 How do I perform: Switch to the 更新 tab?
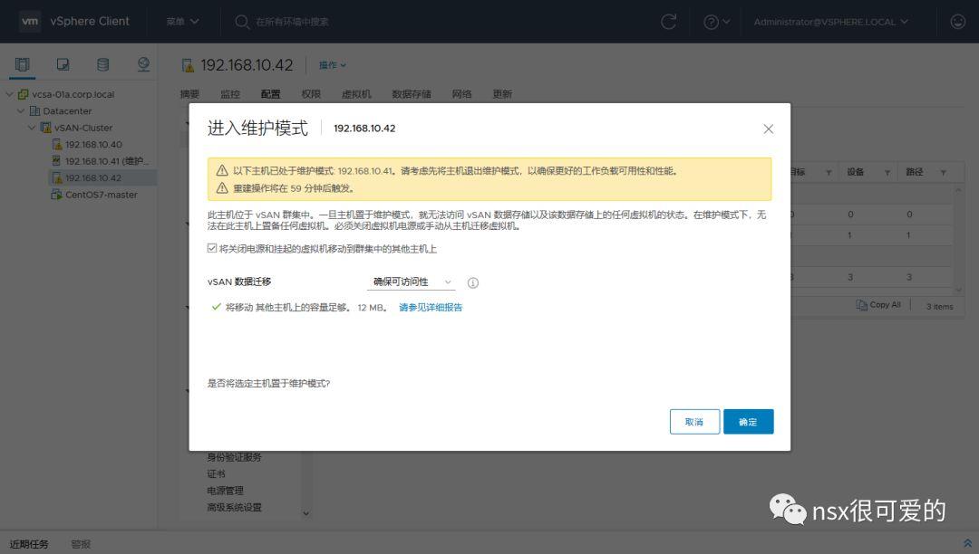point(502,94)
